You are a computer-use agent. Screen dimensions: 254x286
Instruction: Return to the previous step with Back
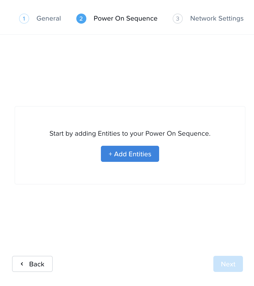pyautogui.click(x=32, y=264)
